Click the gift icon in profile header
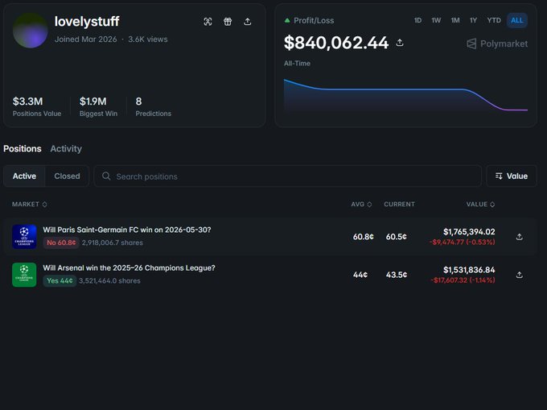This screenshot has height=410, width=547. (x=228, y=22)
